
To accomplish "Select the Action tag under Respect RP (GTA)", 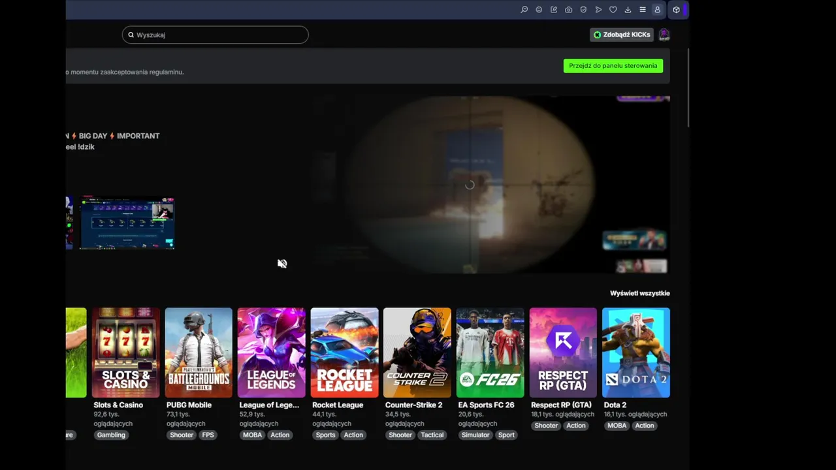I will [576, 426].
